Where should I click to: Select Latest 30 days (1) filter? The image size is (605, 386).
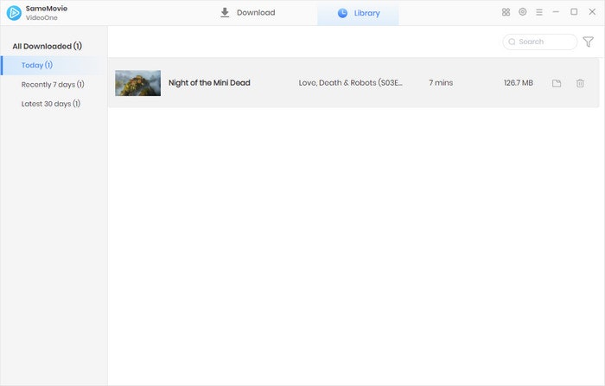coord(50,104)
